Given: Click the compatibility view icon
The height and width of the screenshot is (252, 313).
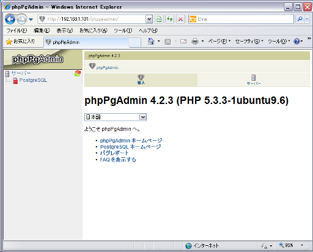Looking at the screenshot, I should pos(159,19).
